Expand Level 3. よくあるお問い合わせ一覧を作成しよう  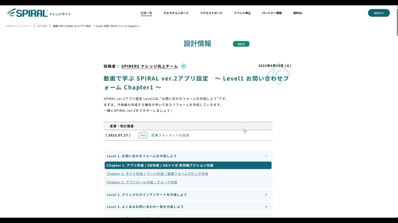pyautogui.click(x=188, y=207)
